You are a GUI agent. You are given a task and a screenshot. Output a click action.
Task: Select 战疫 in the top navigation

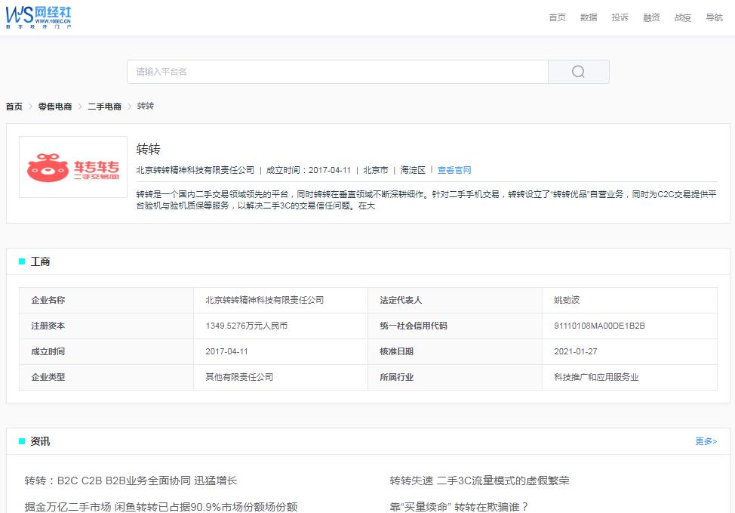[682, 17]
